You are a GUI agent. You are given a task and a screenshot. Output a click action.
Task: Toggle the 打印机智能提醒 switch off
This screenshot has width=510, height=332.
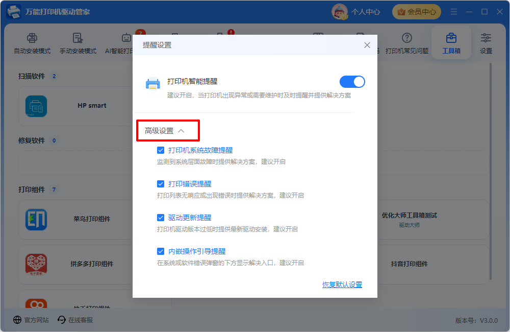click(352, 82)
